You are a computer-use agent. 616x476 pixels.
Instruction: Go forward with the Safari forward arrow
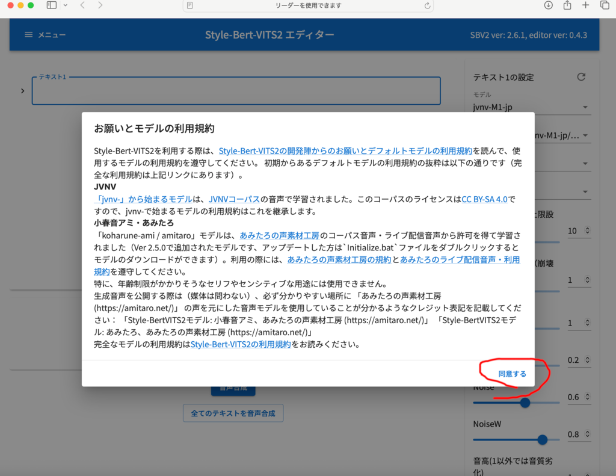(x=100, y=5)
